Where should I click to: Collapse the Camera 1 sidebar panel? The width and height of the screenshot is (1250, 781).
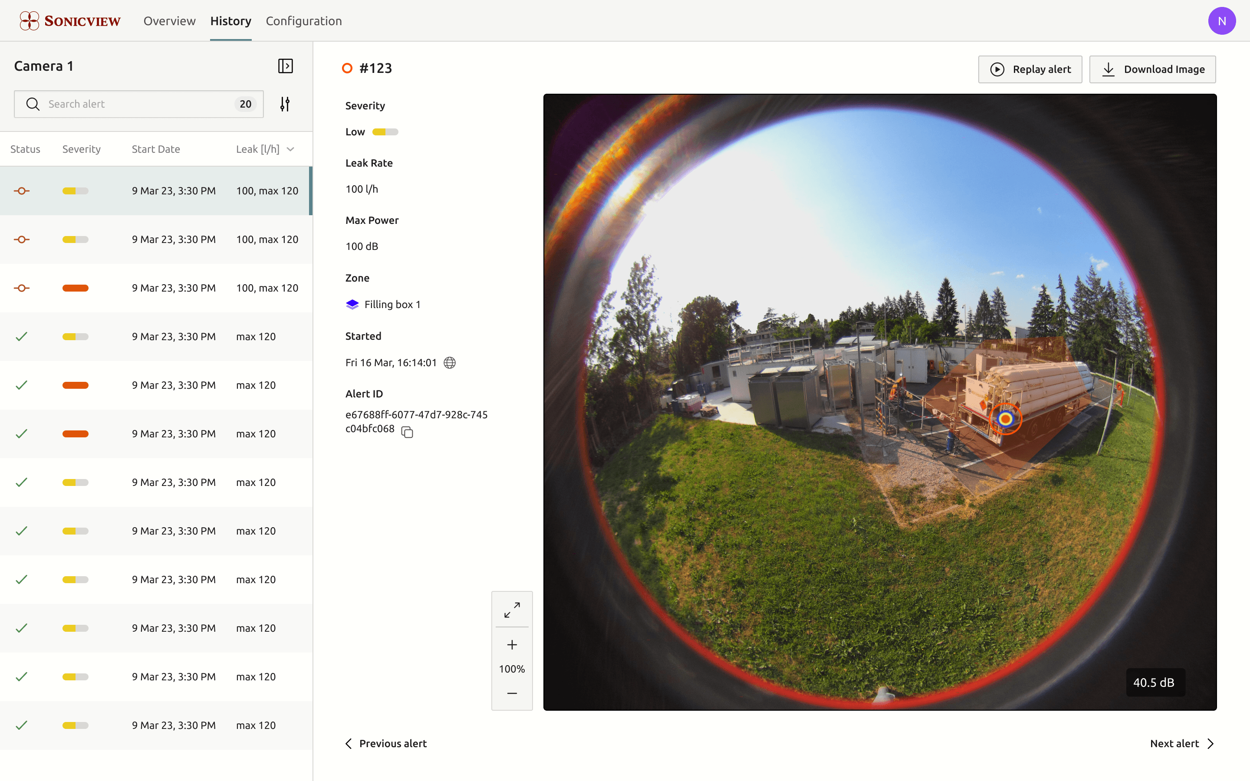pyautogui.click(x=285, y=66)
